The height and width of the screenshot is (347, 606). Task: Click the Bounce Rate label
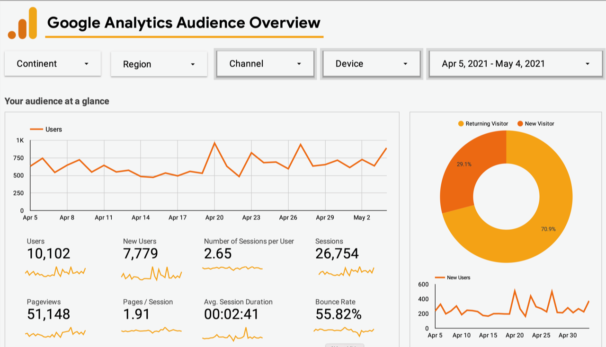point(335,302)
